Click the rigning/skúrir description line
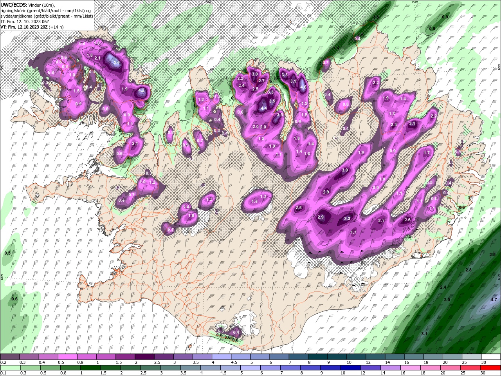 (46, 11)
